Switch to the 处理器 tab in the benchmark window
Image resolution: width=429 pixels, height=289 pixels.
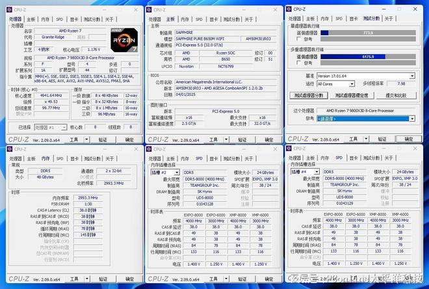(x=294, y=19)
